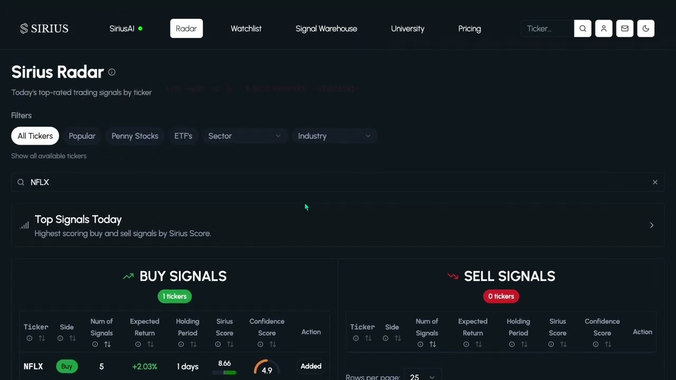The height and width of the screenshot is (380, 676).
Task: Click Buy table Holding Period info icon
Action: tap(181, 344)
